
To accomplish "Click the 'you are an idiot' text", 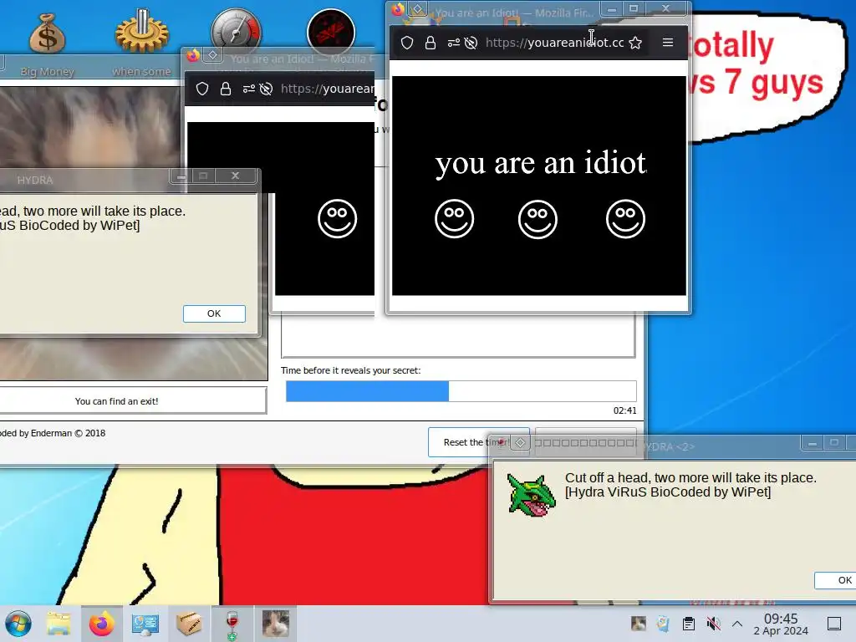I will pos(541,163).
